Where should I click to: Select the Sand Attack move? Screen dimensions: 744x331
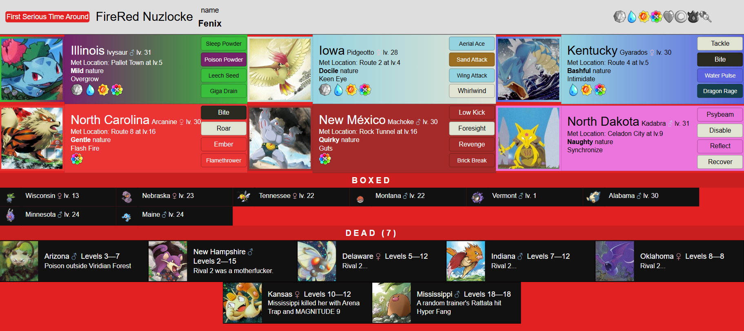click(472, 60)
